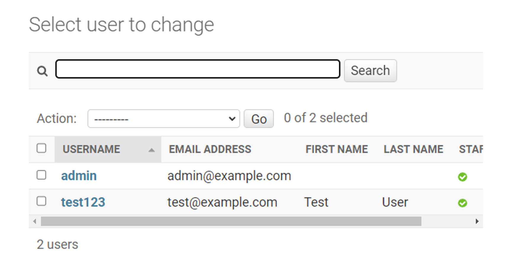Sort by Last Name column
Viewport: 505px width, 259px height.
click(x=413, y=149)
